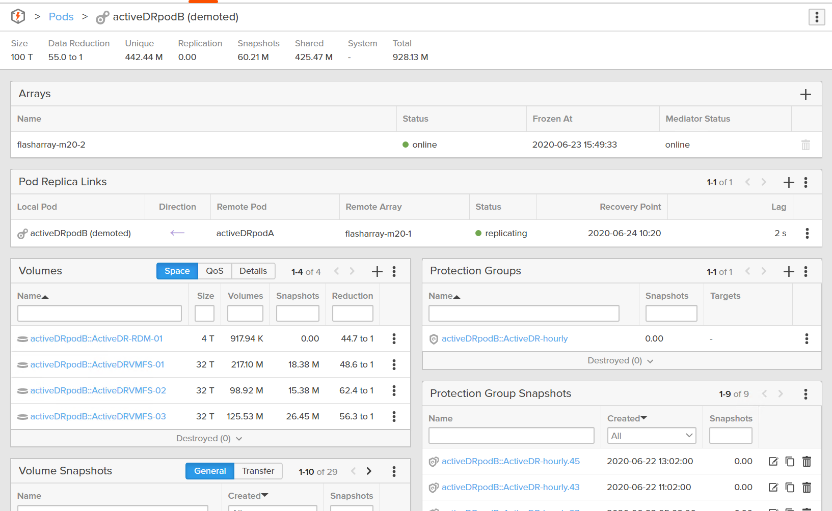This screenshot has width=832, height=511.
Task: Edit the ActiveDR-hourly.45 snapshot
Action: (773, 462)
